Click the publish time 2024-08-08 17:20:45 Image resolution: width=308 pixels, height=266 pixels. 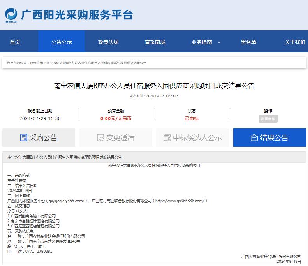(x=162, y=96)
